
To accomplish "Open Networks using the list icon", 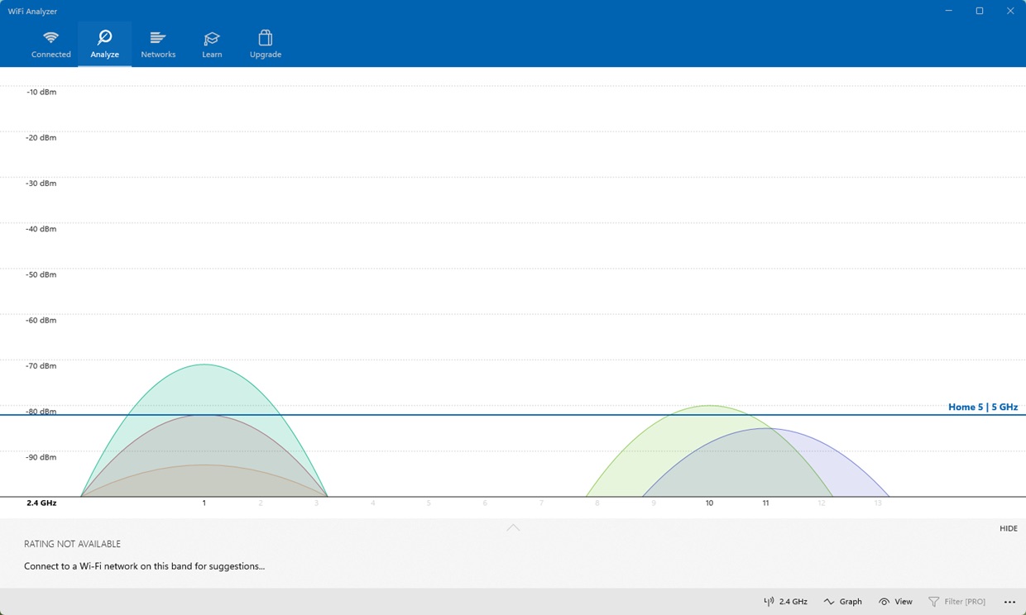I will point(158,37).
